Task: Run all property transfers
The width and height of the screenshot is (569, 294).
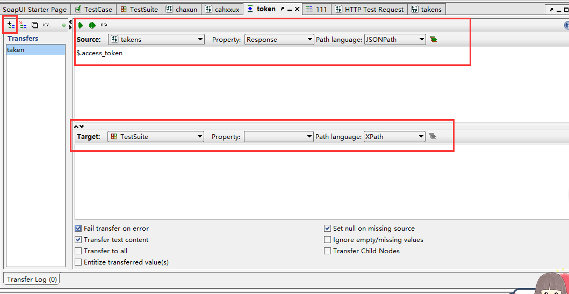Action: [92, 25]
